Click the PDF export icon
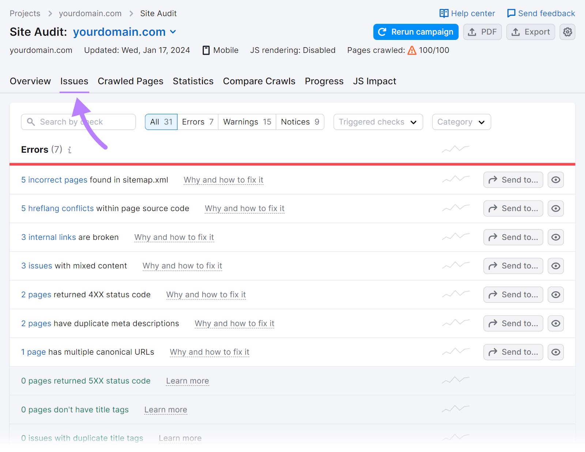Screen dimensions: 585x452 tap(472, 32)
